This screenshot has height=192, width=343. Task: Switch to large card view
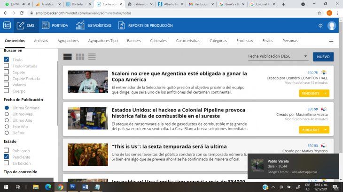[x=67, y=57]
